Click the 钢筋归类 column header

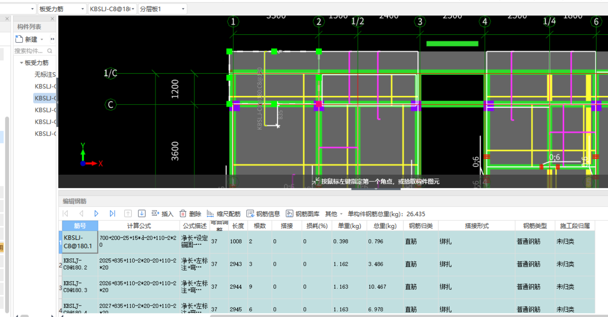pyautogui.click(x=421, y=226)
